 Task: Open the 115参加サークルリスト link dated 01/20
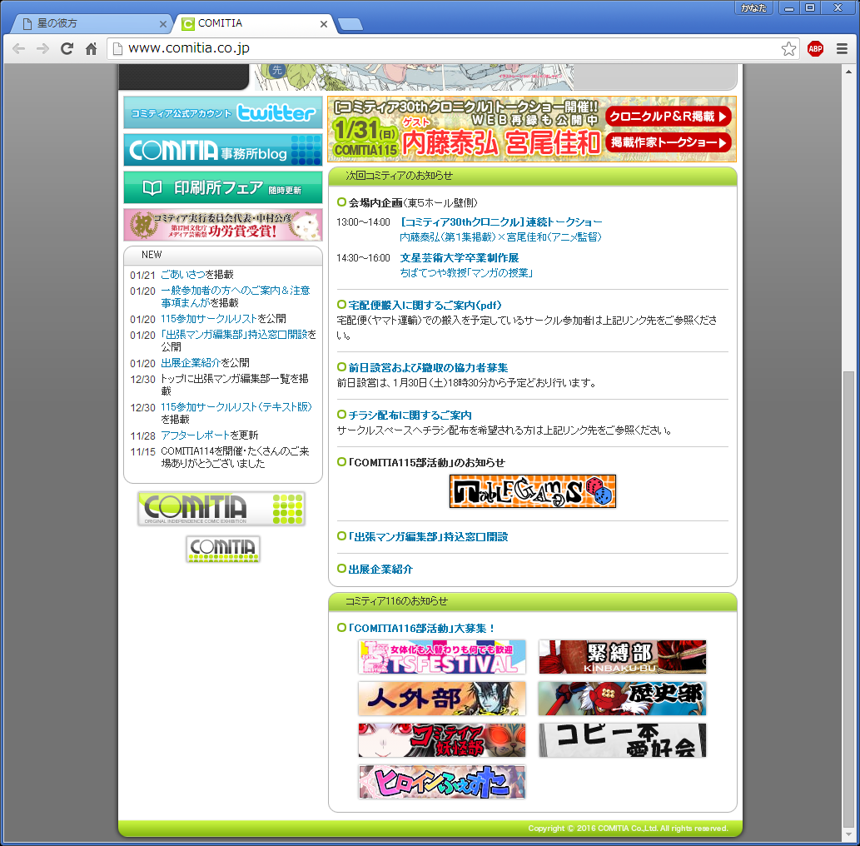(x=209, y=319)
